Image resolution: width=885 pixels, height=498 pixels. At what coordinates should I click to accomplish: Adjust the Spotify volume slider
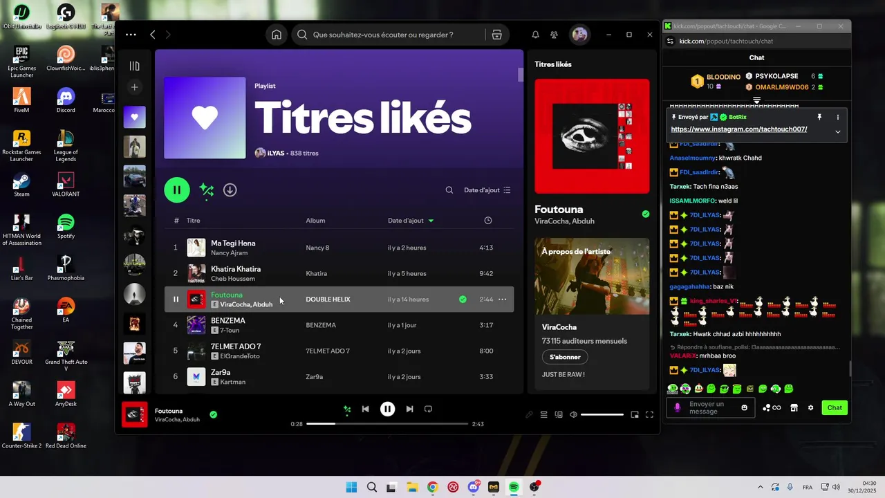pos(602,415)
